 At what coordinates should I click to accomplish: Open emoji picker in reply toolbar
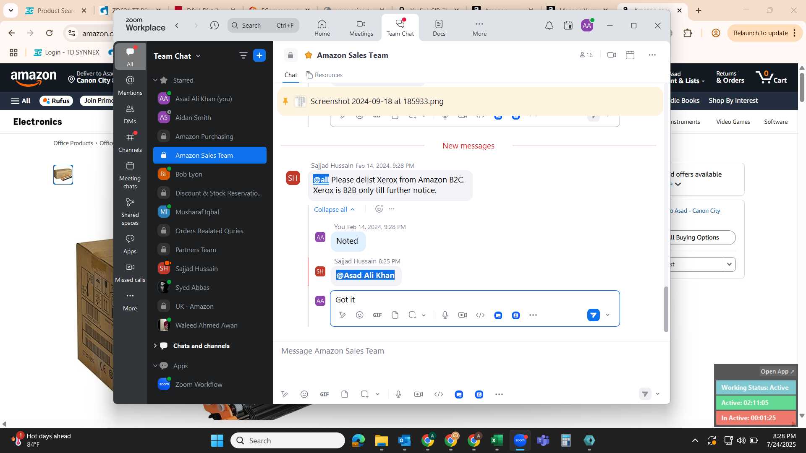pyautogui.click(x=360, y=315)
